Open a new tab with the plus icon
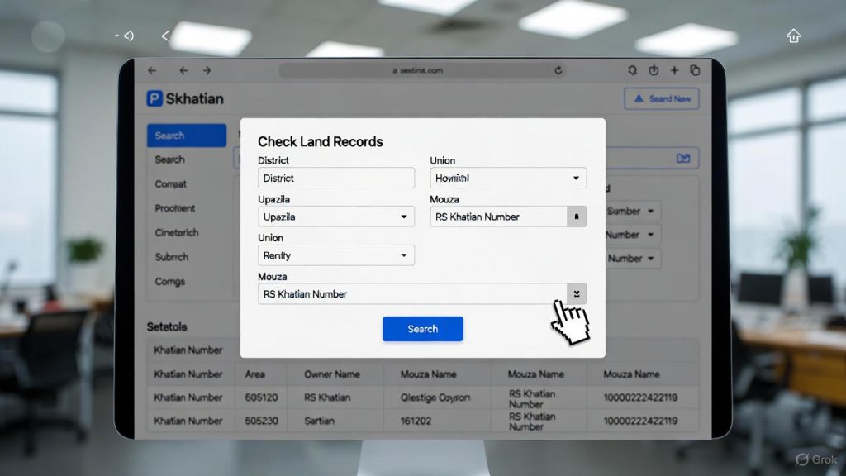The width and height of the screenshot is (846, 476). [674, 71]
